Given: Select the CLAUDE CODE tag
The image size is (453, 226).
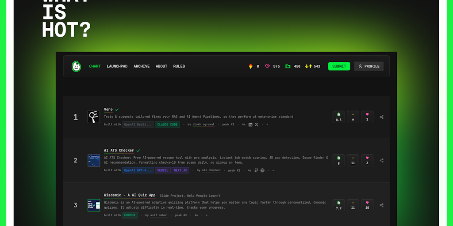Looking at the screenshot, I should pyautogui.click(x=167, y=124).
